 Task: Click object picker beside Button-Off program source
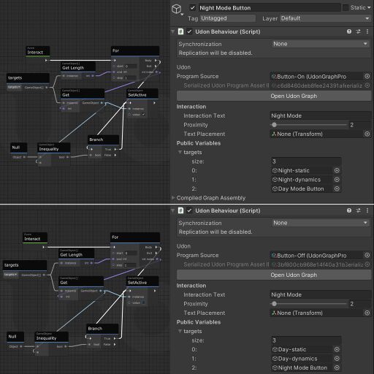pos(367,255)
